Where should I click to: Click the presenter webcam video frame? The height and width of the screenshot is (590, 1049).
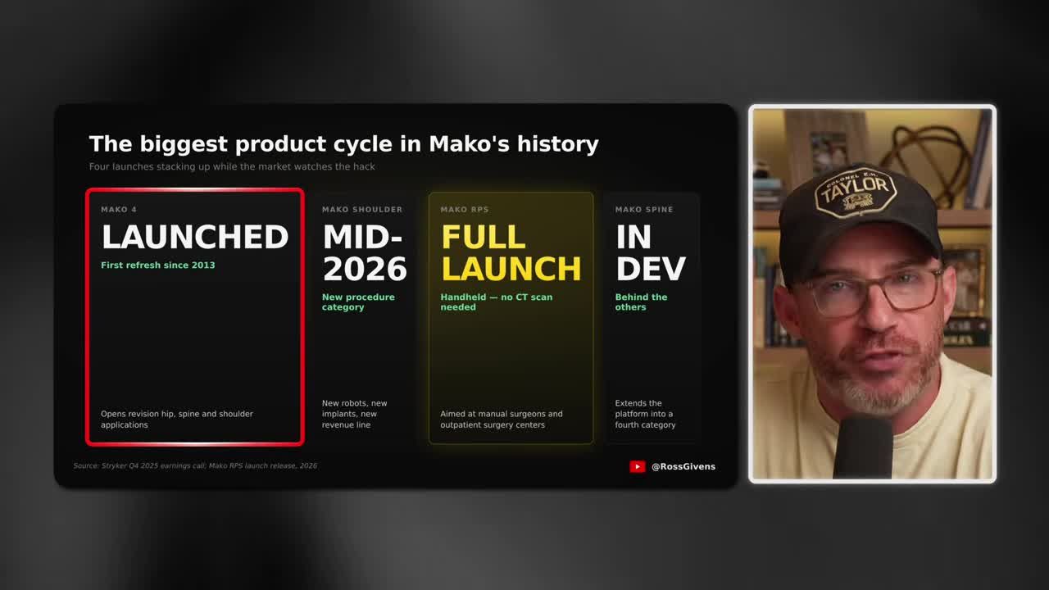point(872,293)
